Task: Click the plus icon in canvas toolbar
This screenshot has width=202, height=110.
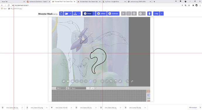Action: click(86, 81)
